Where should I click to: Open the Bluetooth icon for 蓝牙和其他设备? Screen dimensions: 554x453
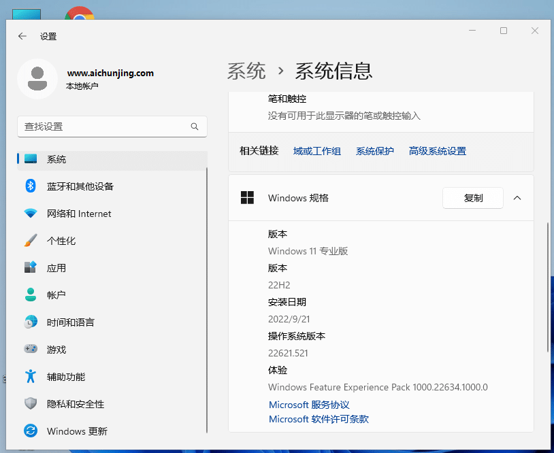pos(31,186)
